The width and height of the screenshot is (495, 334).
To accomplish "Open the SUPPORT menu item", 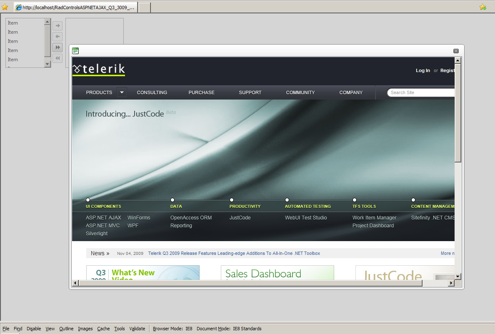I will click(250, 92).
